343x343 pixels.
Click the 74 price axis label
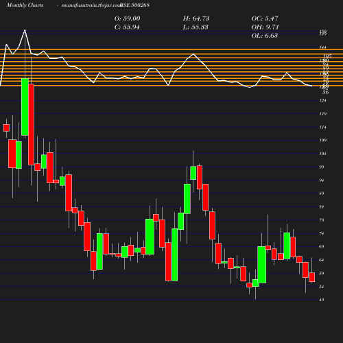pos(322,233)
